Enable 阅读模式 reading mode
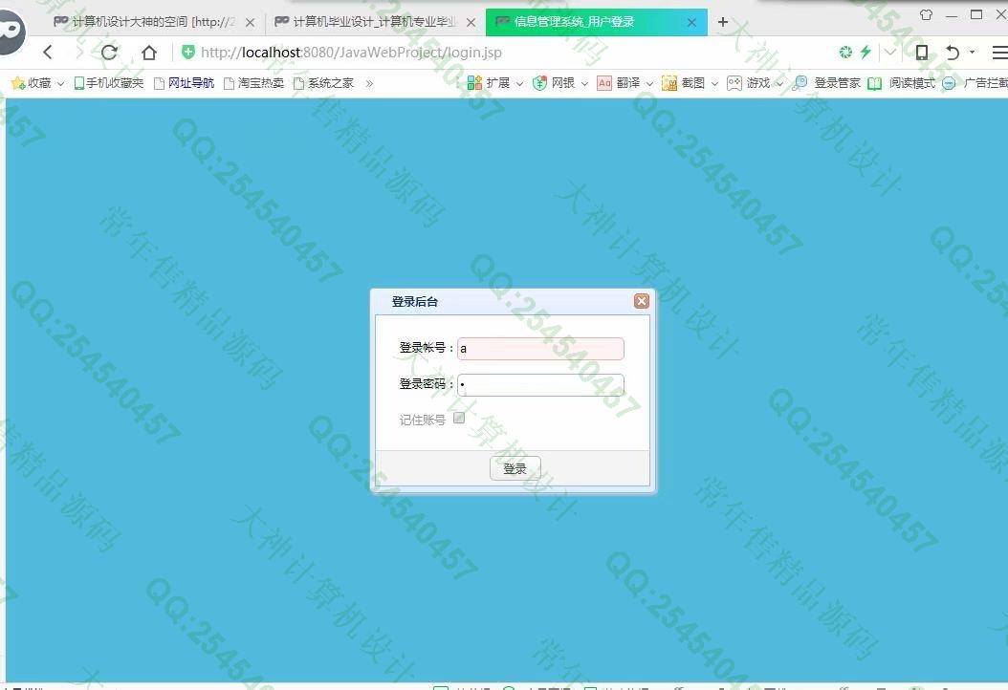This screenshot has width=1008, height=690. (x=901, y=83)
